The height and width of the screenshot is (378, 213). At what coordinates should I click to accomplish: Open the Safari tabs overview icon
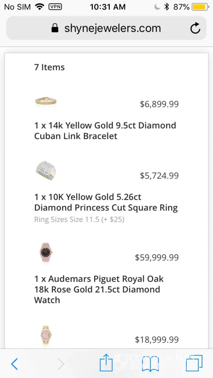[194, 363]
